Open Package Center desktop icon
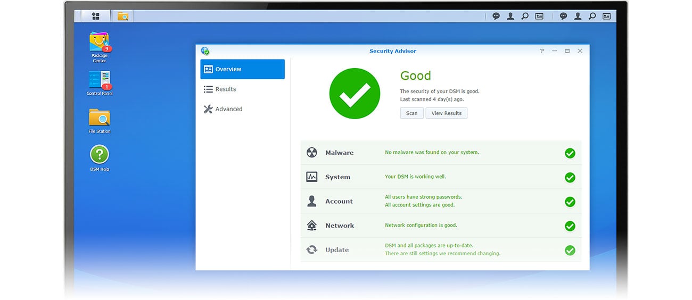The image size is (692, 300). coord(100,47)
